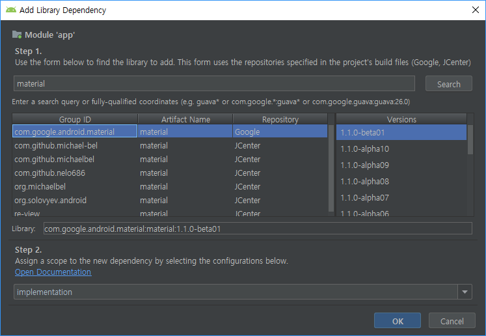
Task: Click JCenter cell in com.github.nelo686 row
Action: pos(280,173)
